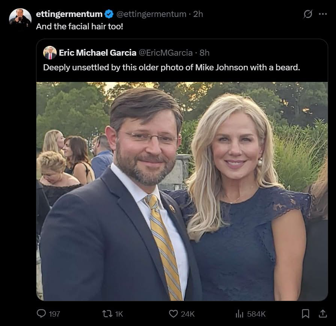This screenshot has width=336, height=326.
Task: Open the ettingermentum display name link
Action: 69,14
